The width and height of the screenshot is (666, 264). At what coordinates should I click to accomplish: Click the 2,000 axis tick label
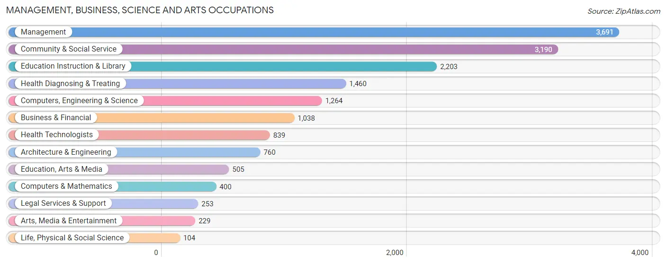tap(395, 253)
